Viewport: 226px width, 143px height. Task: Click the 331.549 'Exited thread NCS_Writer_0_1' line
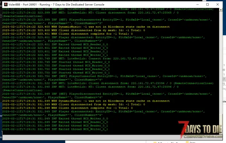[x=55, y=129]
